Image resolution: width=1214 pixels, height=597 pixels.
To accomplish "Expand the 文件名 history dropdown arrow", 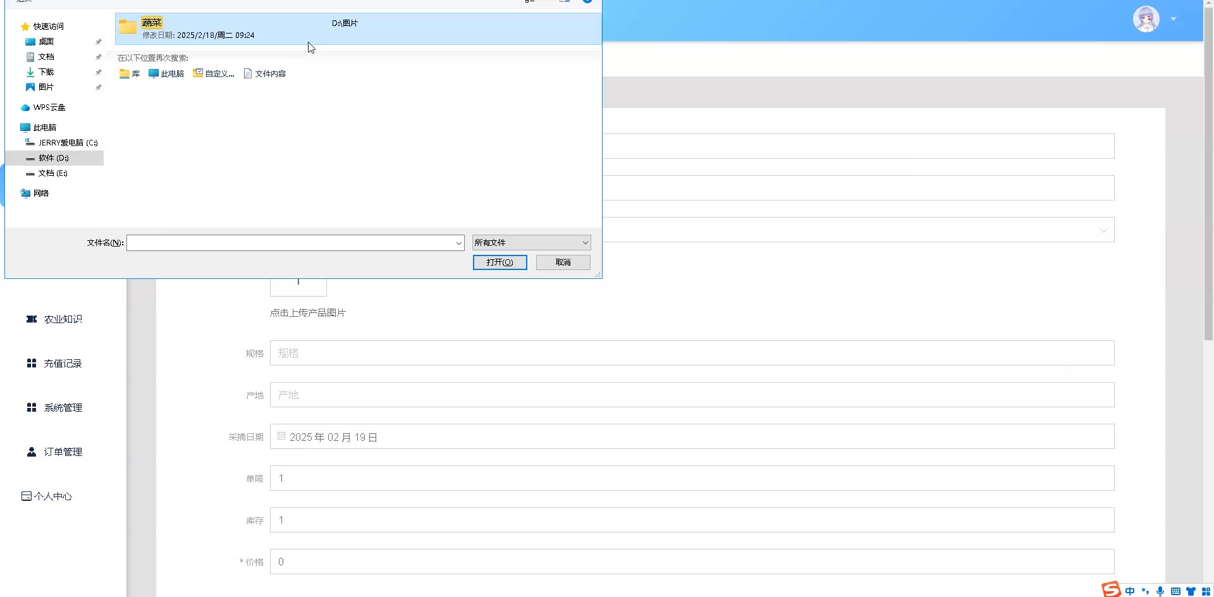I will [459, 243].
